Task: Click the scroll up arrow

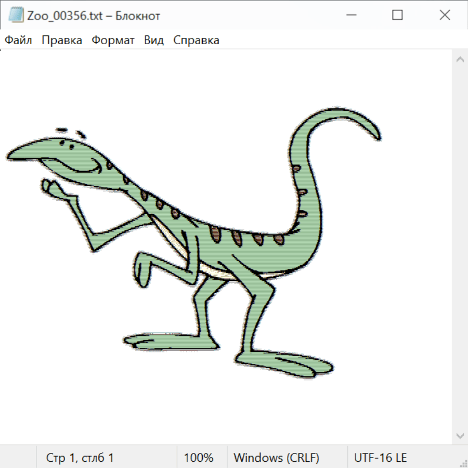Action: (x=460, y=60)
